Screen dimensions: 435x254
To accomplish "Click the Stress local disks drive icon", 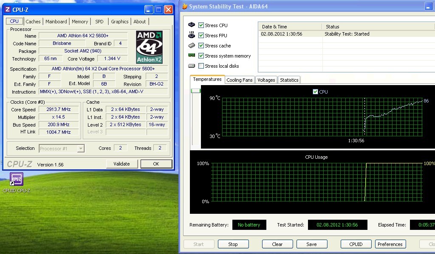I will tap(192, 66).
